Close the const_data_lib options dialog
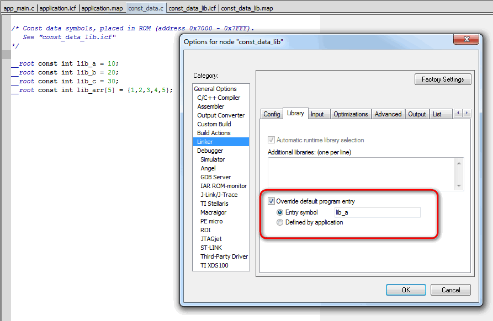 coord(470,40)
